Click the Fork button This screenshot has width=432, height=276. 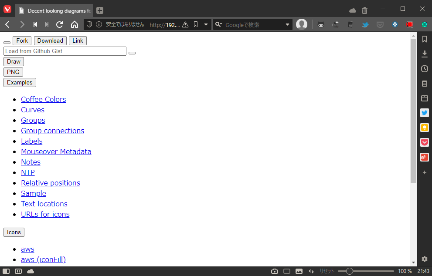[22, 41]
